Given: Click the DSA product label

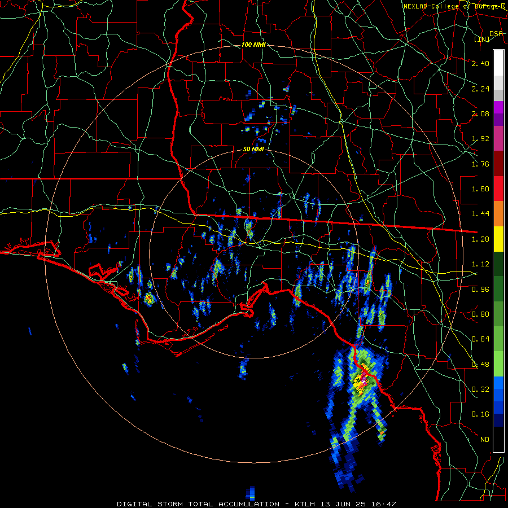Looking at the screenshot, I should click(x=496, y=34).
